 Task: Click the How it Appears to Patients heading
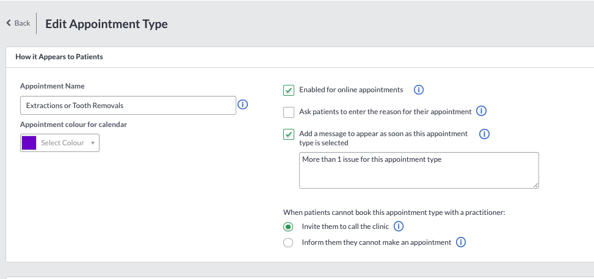coord(59,57)
